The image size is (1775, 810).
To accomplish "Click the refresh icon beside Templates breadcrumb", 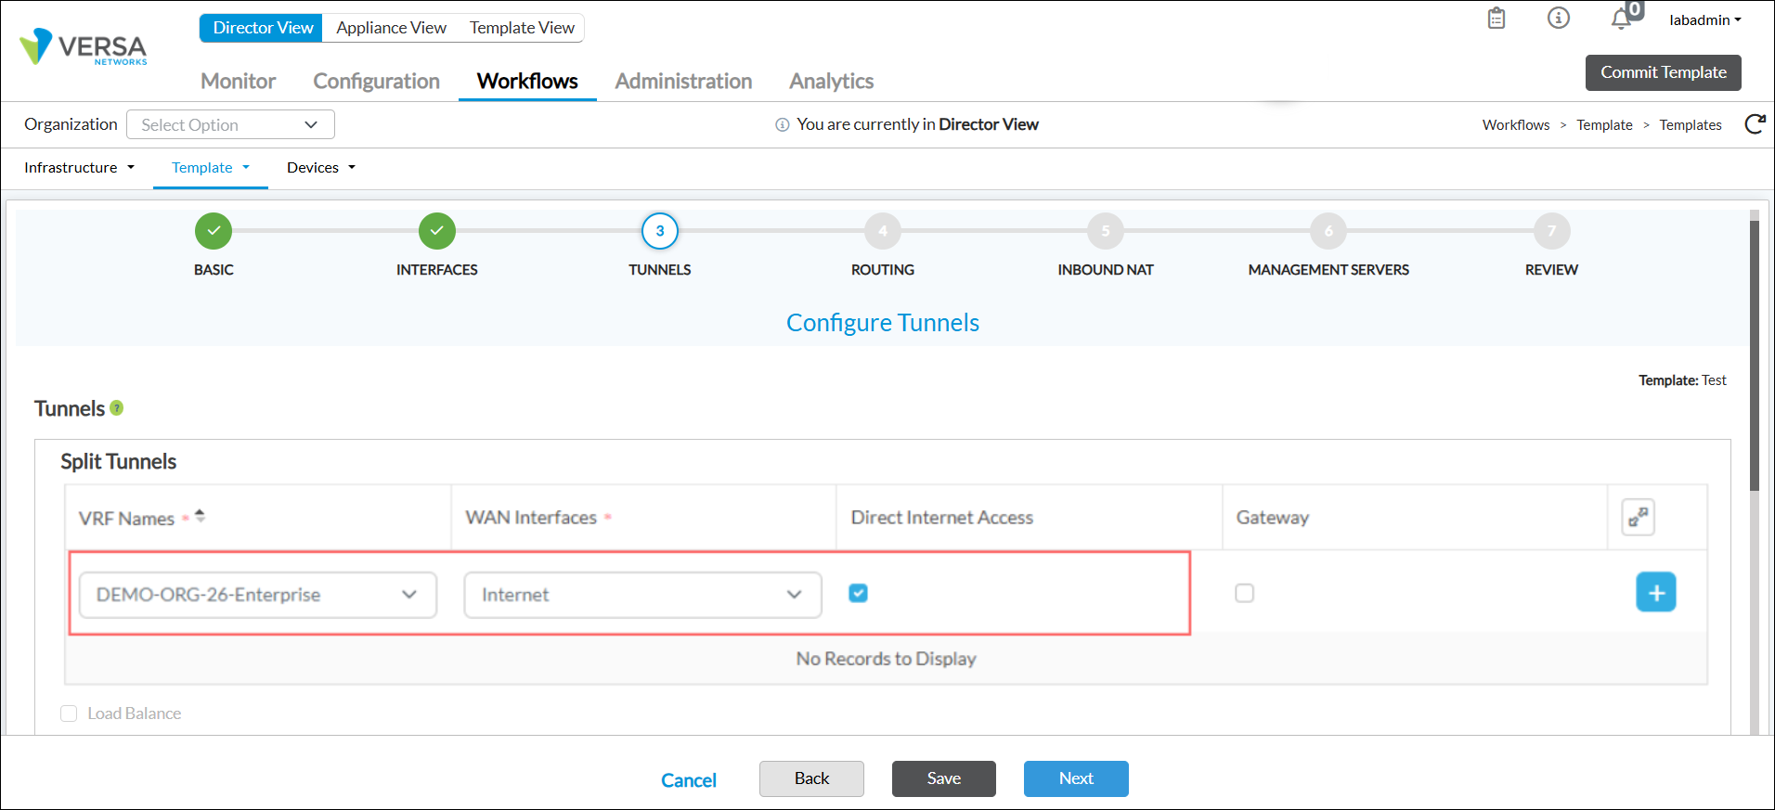I will (x=1755, y=124).
